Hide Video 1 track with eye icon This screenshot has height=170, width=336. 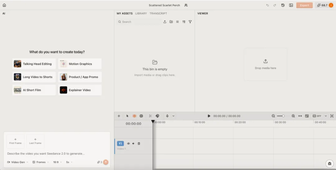[128, 144]
